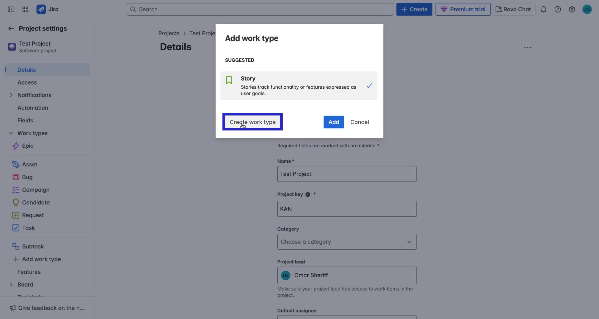Open the Choose a category dropdown

347,242
